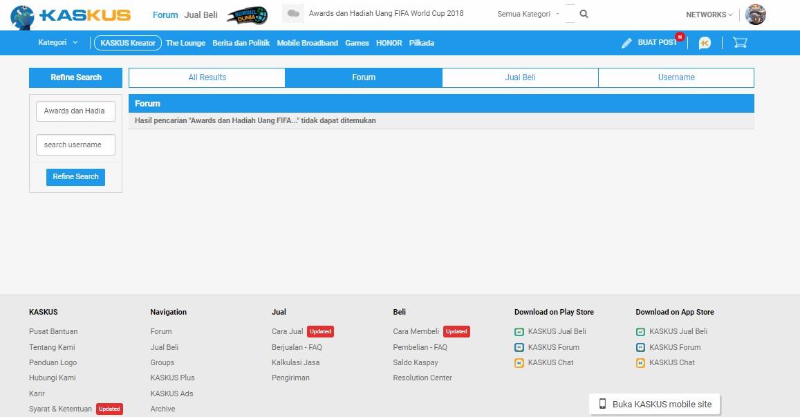Image resolution: width=800 pixels, height=417 pixels.
Task: Open the Pengiriman footer link
Action: [x=290, y=378]
